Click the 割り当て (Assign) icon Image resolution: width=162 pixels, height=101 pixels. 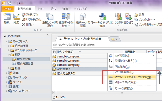pos(128,17)
